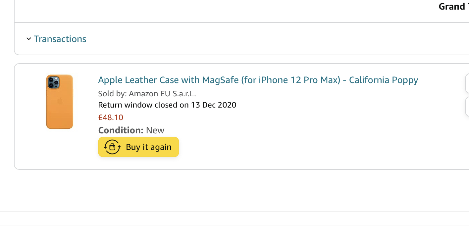Screen dimensions: 469x231
Task: Click the words Buy it again on the button
Action: pos(149,147)
